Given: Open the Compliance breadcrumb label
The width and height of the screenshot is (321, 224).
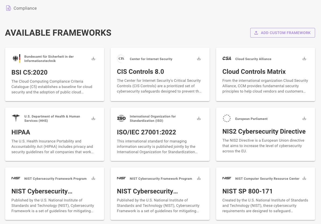Looking at the screenshot, I should [25, 8].
